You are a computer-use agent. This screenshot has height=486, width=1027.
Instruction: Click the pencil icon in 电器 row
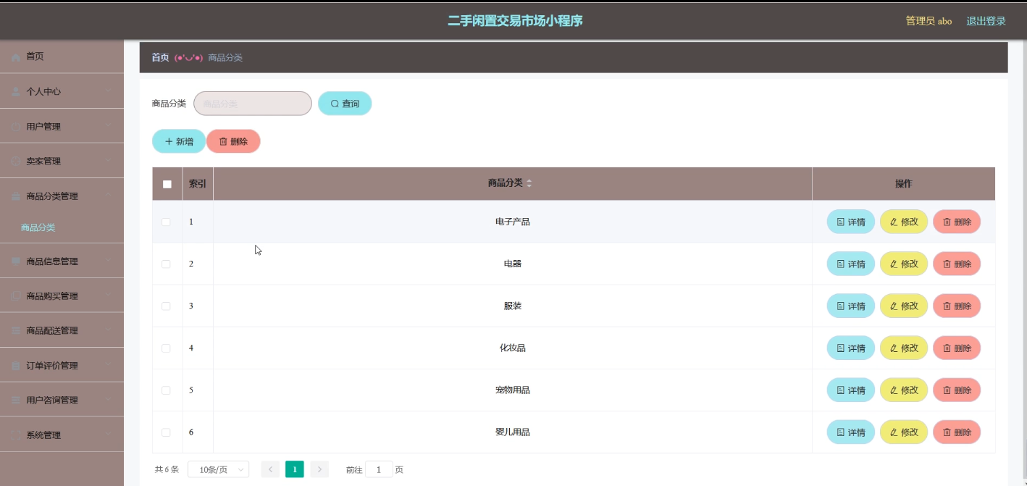click(x=893, y=264)
